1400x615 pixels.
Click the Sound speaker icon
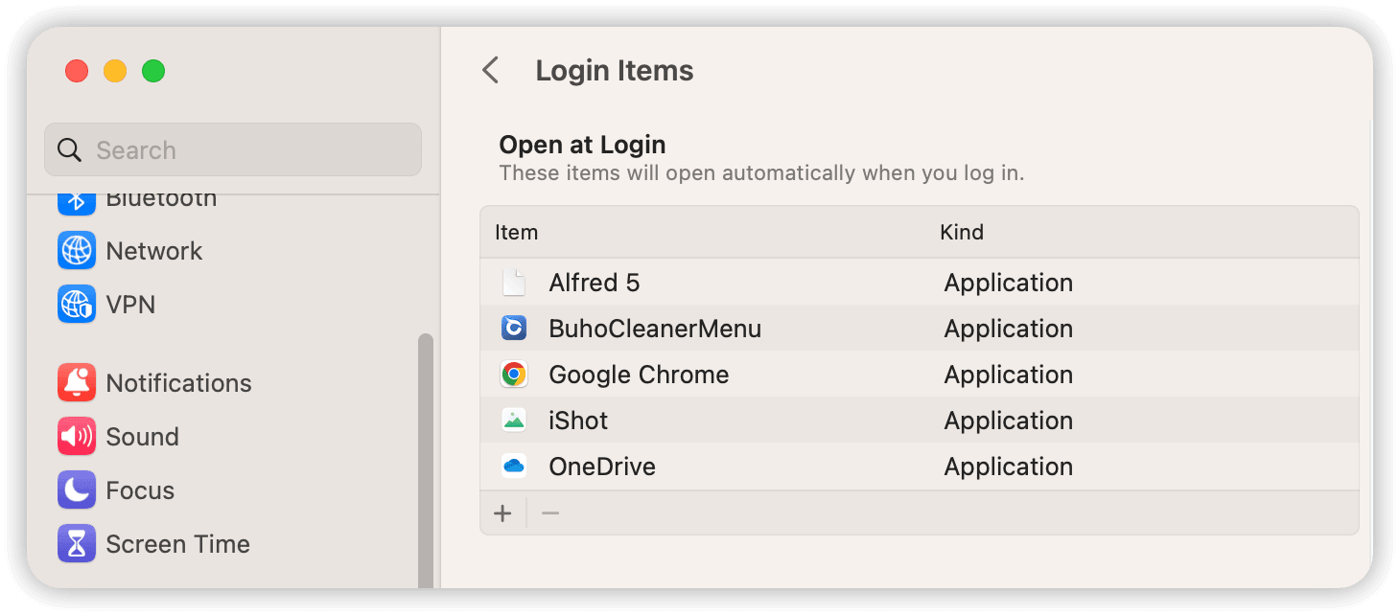pos(77,437)
